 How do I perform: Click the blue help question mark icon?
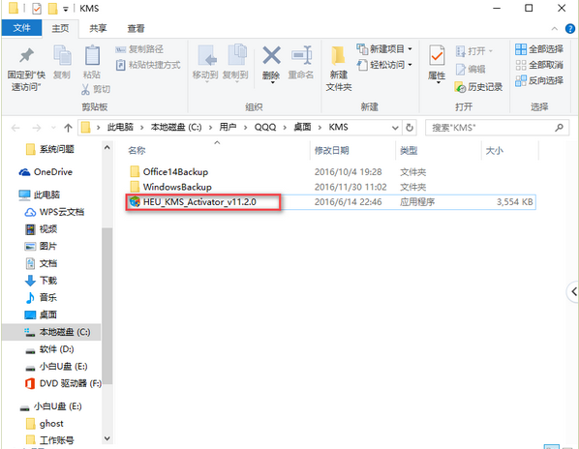coord(569,28)
